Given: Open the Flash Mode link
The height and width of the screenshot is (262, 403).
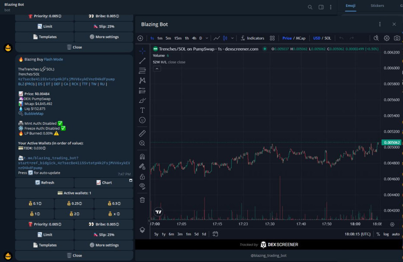Looking at the screenshot, I should click(54, 59).
